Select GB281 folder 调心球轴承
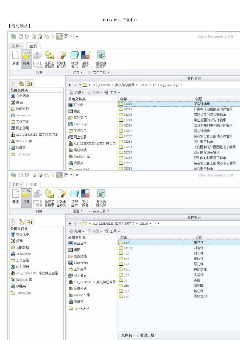 pos(179,131)
